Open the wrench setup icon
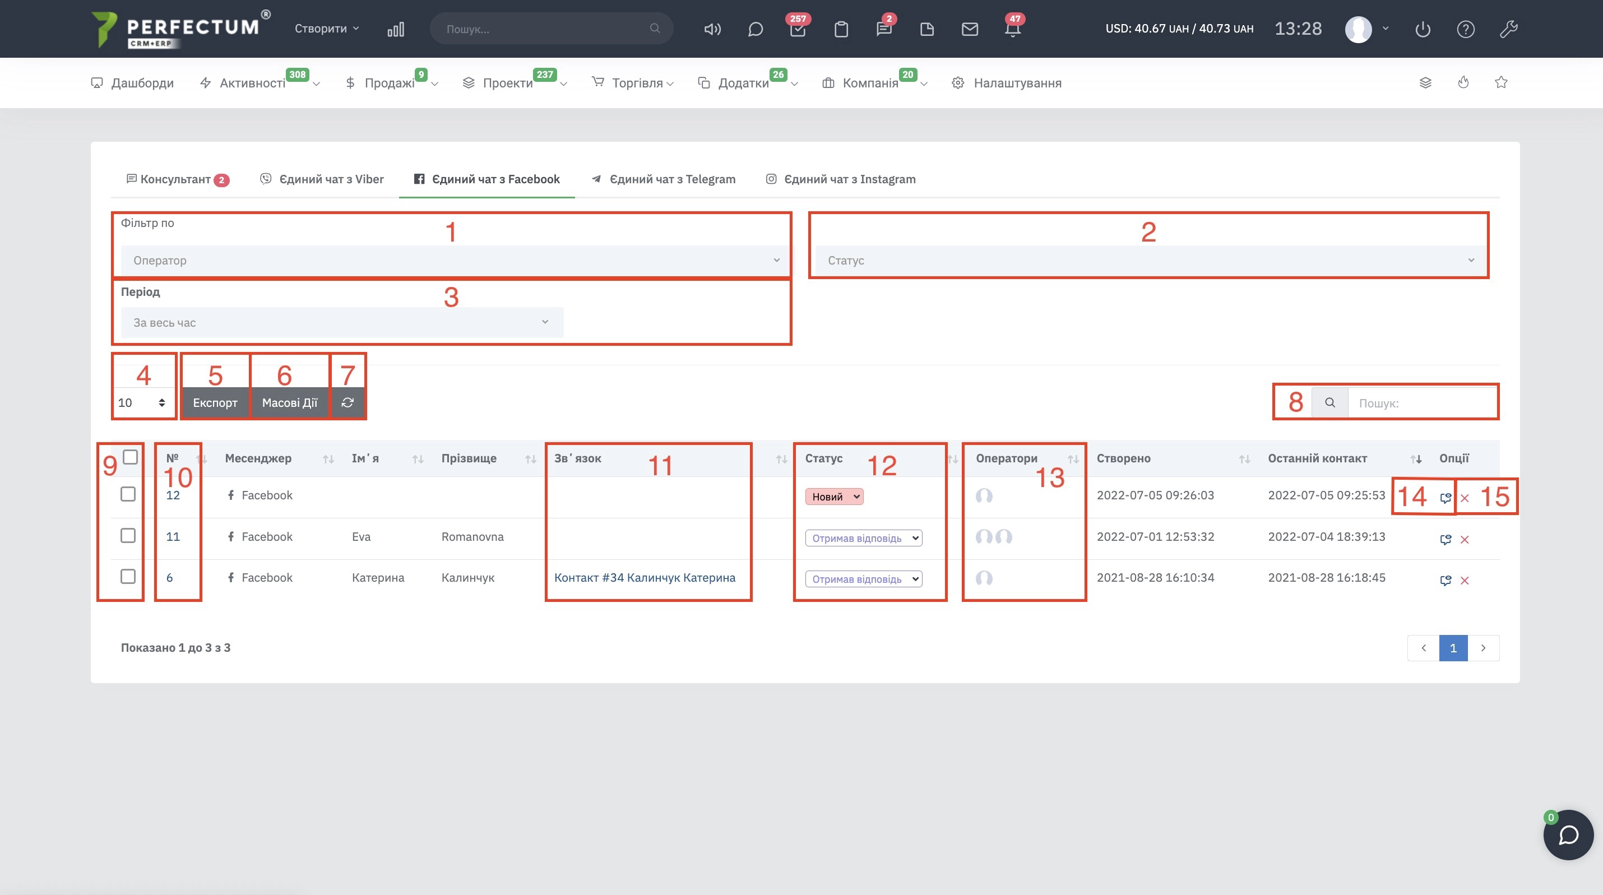 (1508, 29)
